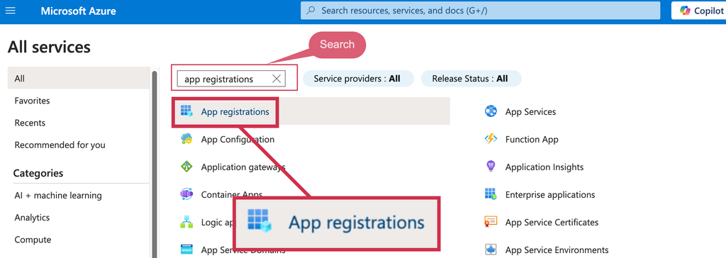This screenshot has height=258, width=726.
Task: Click the Copilot logo icon
Action: 685,10
